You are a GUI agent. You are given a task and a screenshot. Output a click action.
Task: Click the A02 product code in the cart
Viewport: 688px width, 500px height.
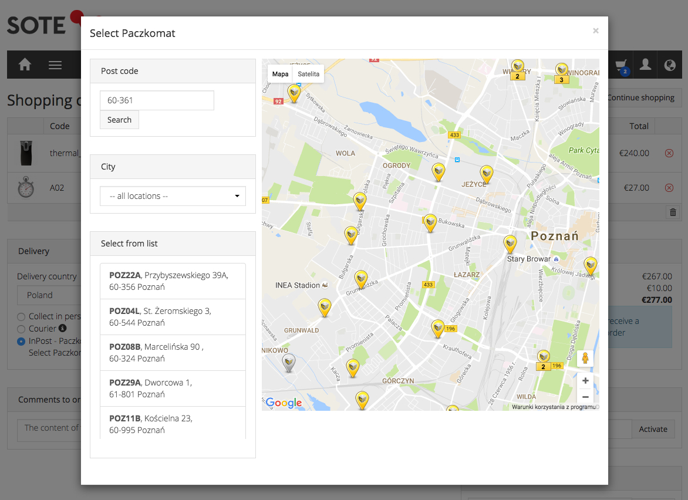click(x=56, y=188)
